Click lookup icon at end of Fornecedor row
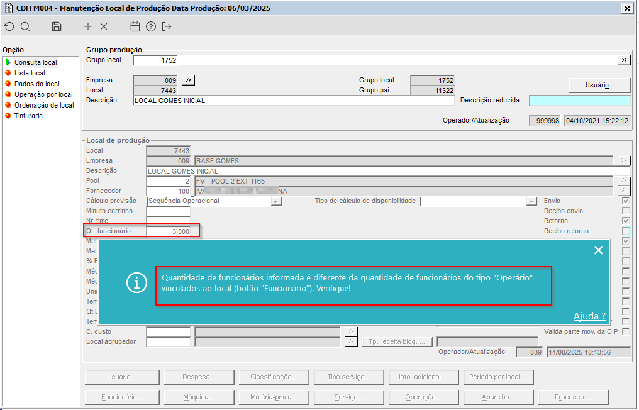Image resolution: width=639 pixels, height=410 pixels. 624,191
